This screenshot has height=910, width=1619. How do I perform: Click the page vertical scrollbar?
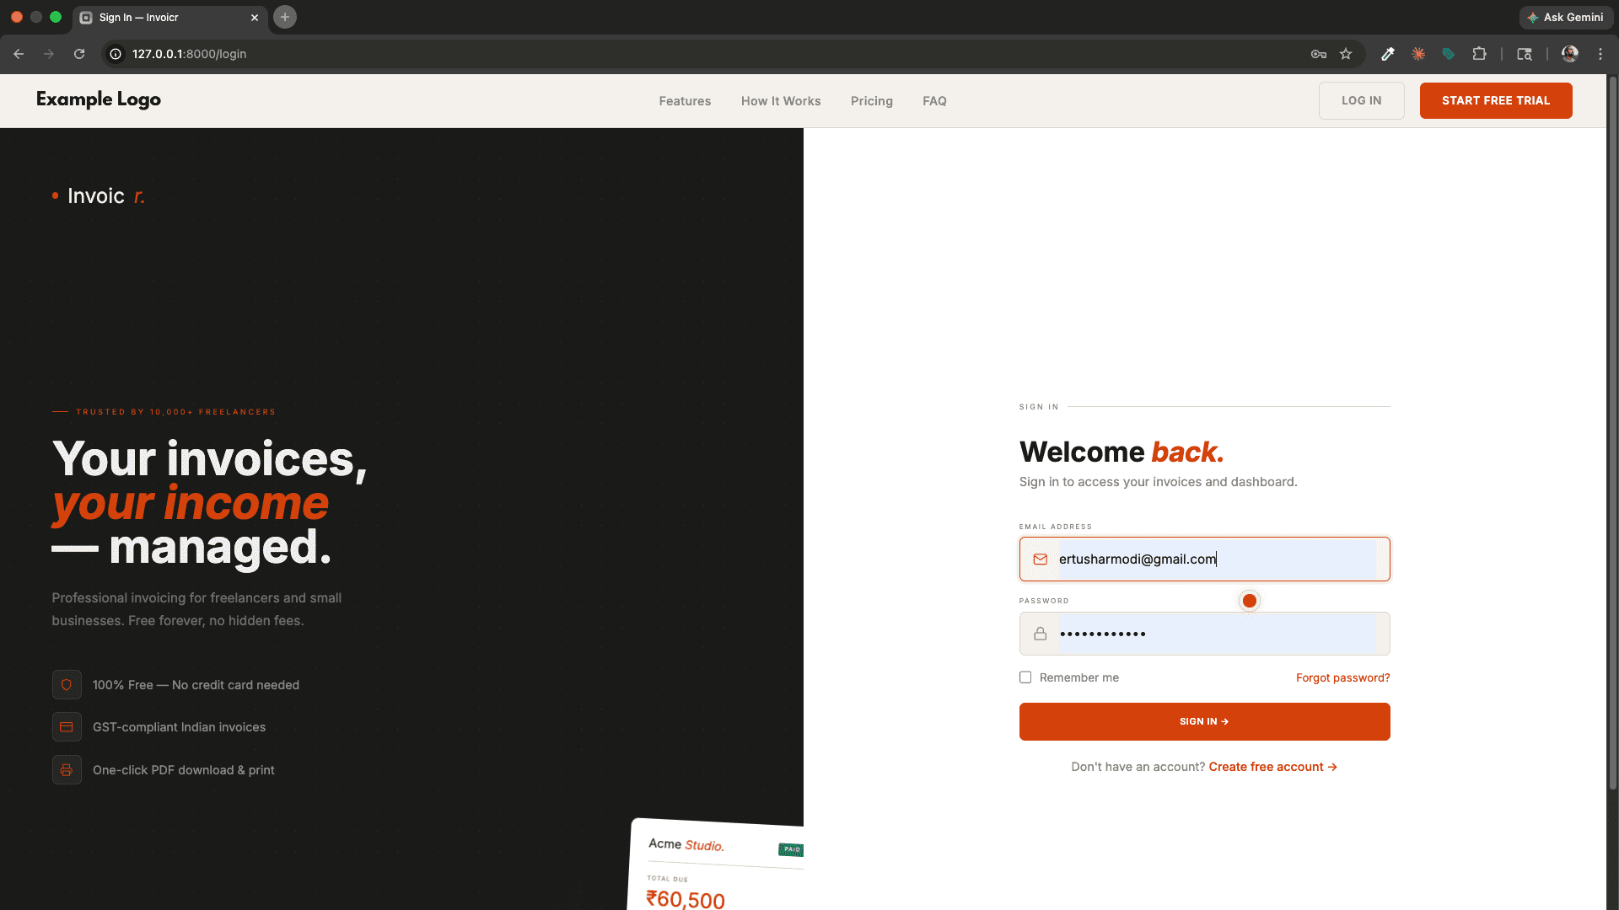click(1612, 434)
